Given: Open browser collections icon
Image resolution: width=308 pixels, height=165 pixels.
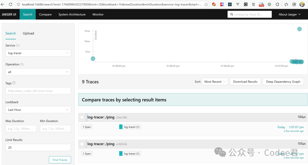Looking at the screenshot, I should (x=294, y=4).
